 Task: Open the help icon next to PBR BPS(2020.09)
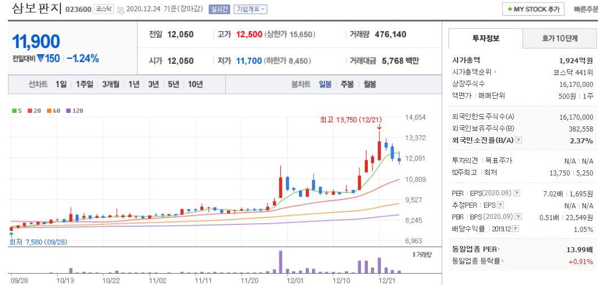point(518,217)
